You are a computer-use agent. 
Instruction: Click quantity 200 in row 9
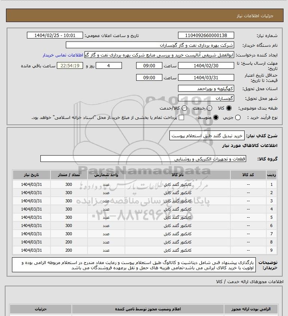pos(69,250)
